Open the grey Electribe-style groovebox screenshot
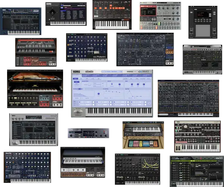Viewport: 224px width, 187px height. [160, 16]
